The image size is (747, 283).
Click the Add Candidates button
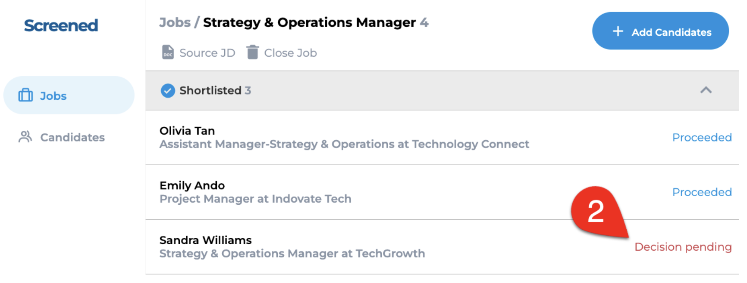click(x=660, y=31)
